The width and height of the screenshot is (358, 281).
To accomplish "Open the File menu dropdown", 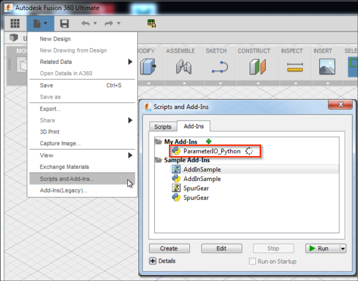I will click(40, 24).
